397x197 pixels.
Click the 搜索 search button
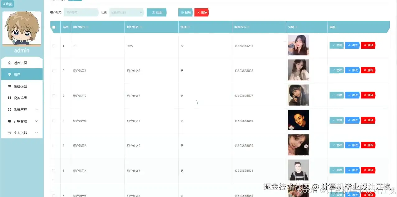pos(156,12)
